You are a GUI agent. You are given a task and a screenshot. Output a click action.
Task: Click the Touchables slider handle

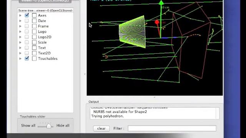[x=49, y=126]
